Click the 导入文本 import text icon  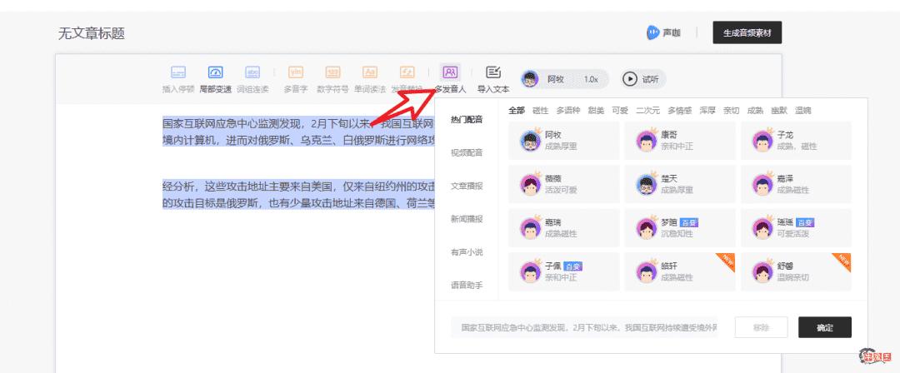click(493, 72)
